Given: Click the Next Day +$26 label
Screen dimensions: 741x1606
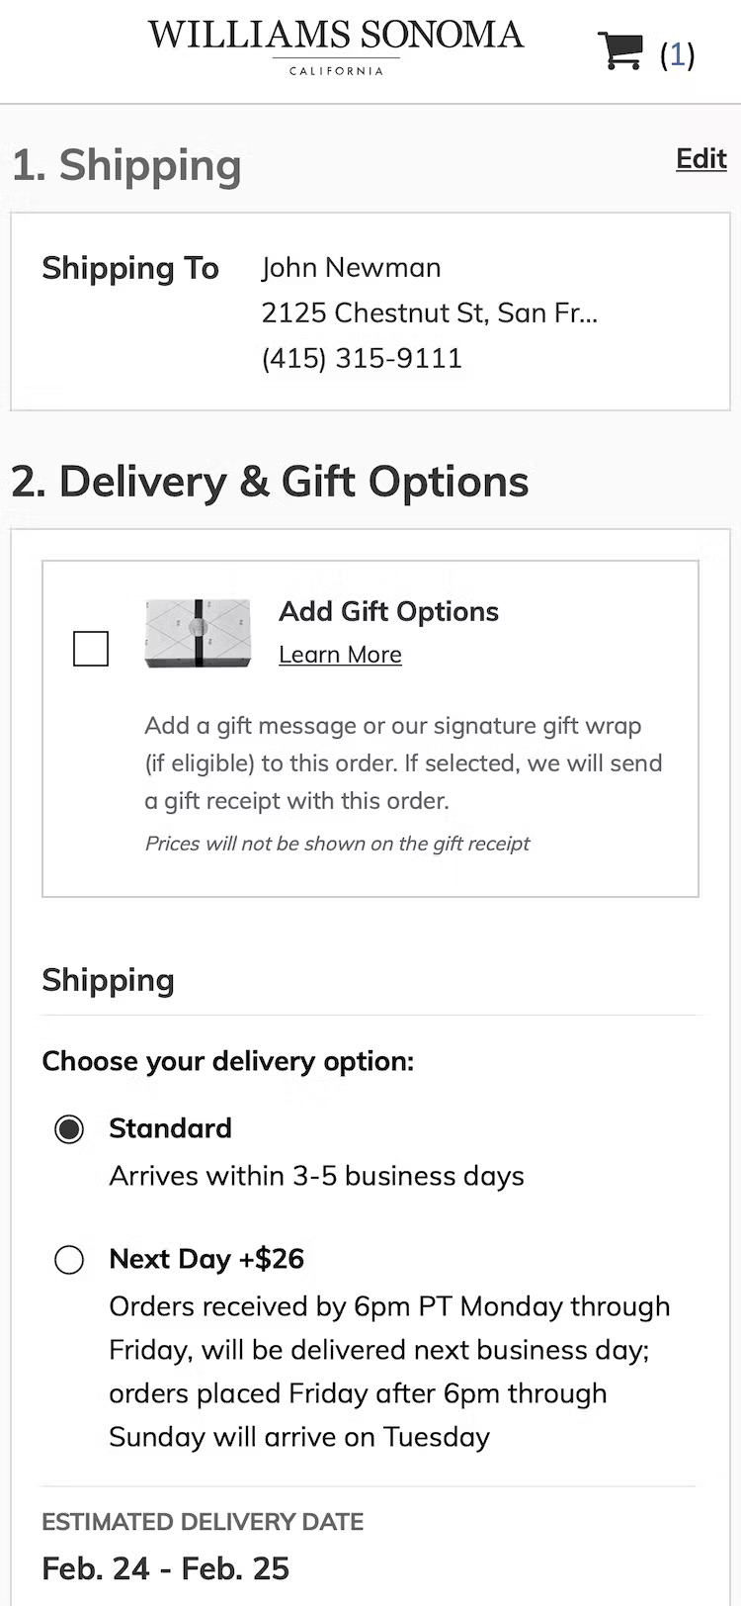Looking at the screenshot, I should click(206, 1259).
